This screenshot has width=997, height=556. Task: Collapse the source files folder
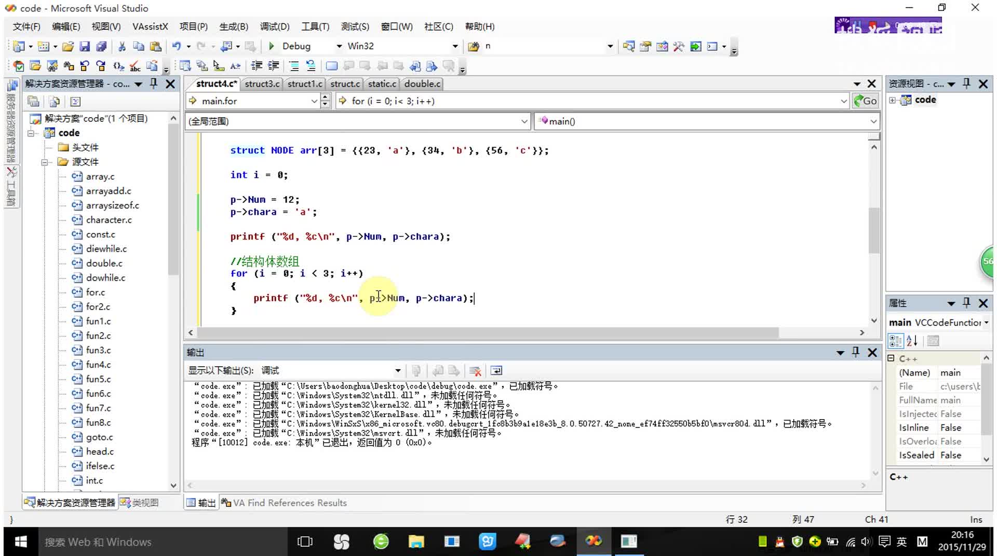tap(45, 162)
